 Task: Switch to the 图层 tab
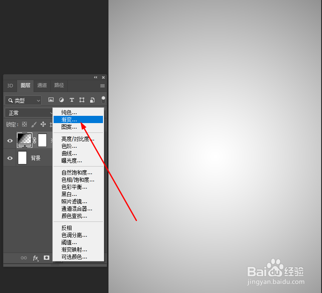pos(26,86)
